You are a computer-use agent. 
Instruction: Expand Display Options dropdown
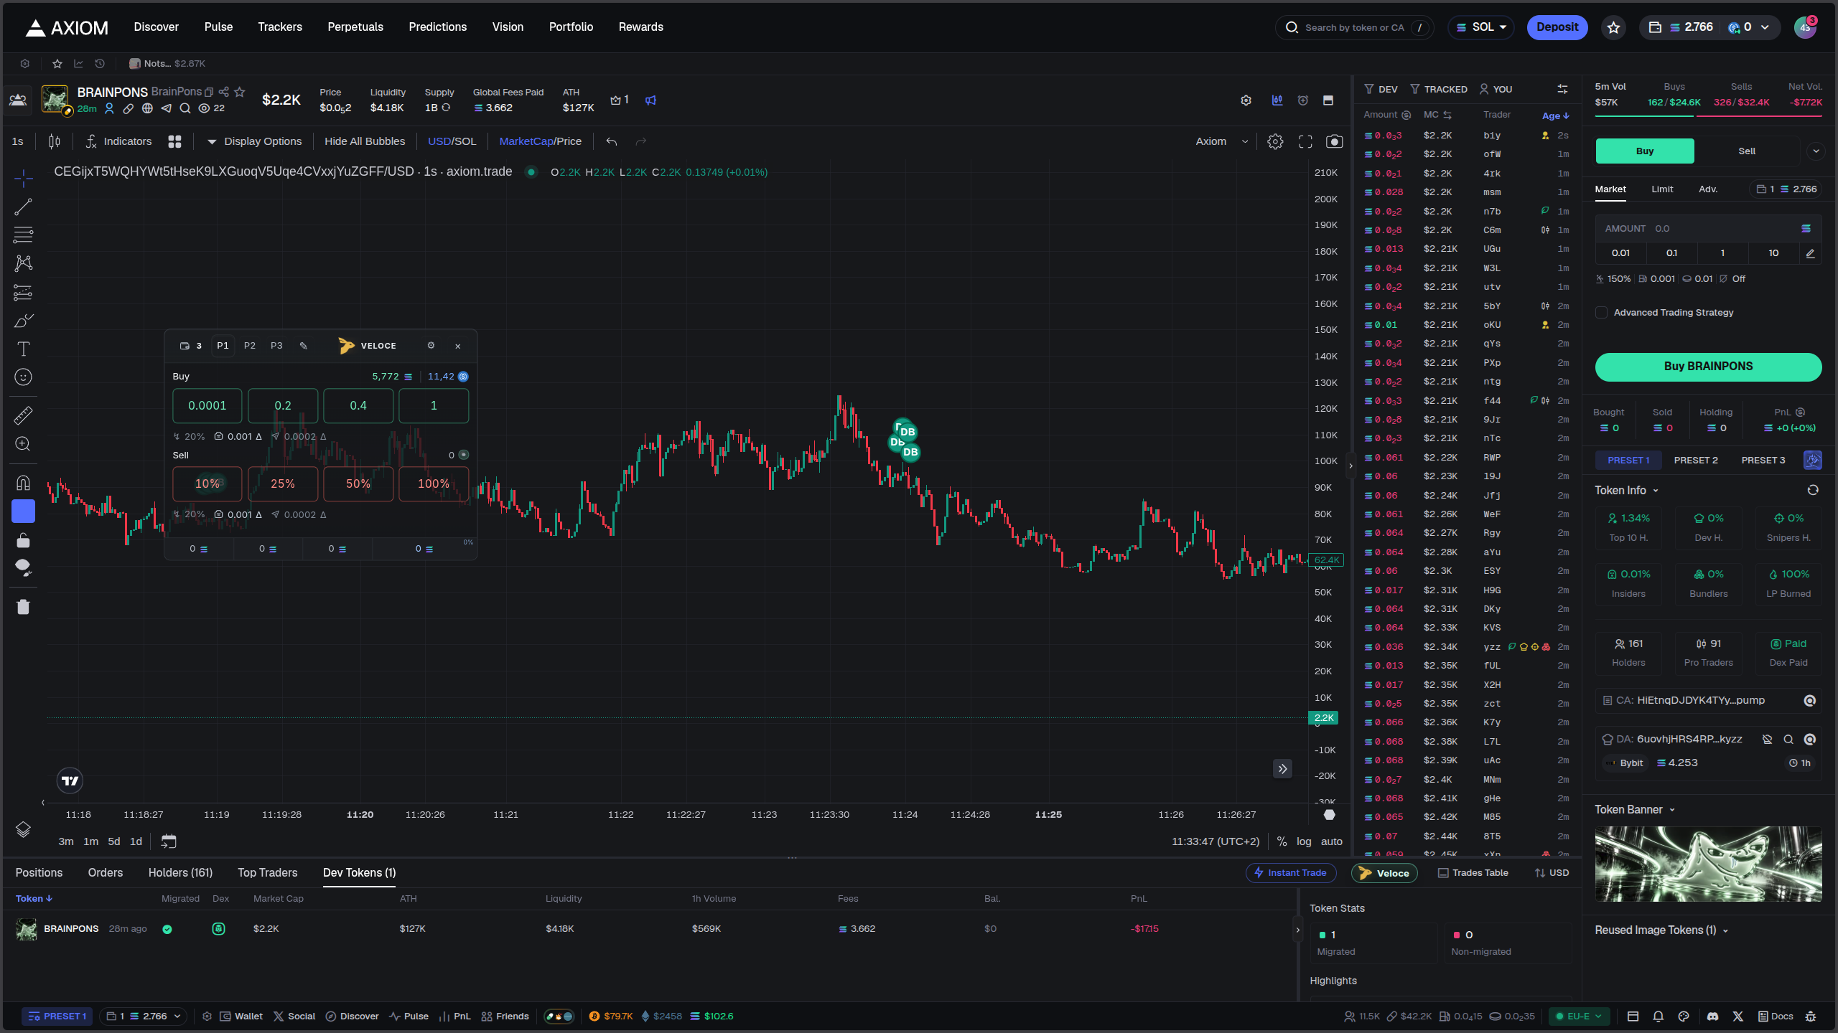click(254, 141)
